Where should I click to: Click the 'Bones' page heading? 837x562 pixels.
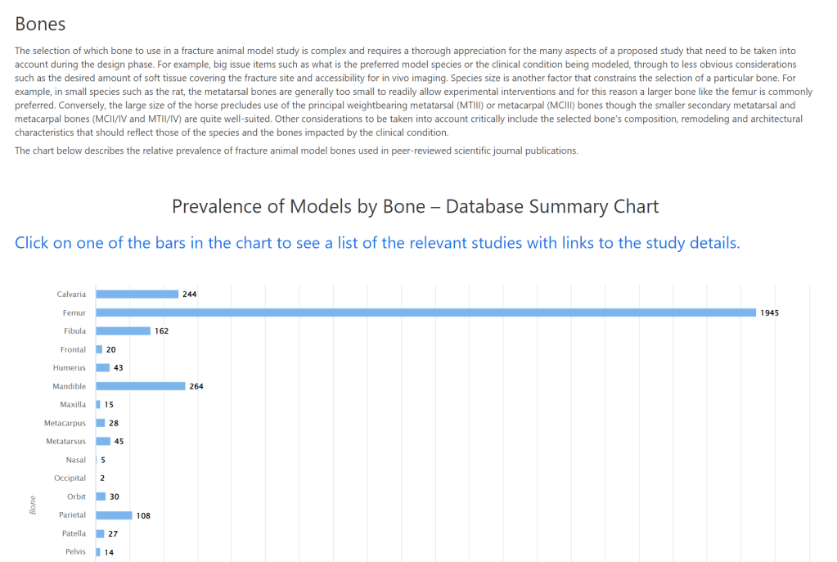click(x=40, y=25)
